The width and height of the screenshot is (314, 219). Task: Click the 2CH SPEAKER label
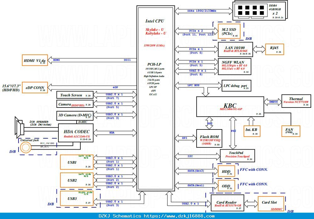[39, 122]
